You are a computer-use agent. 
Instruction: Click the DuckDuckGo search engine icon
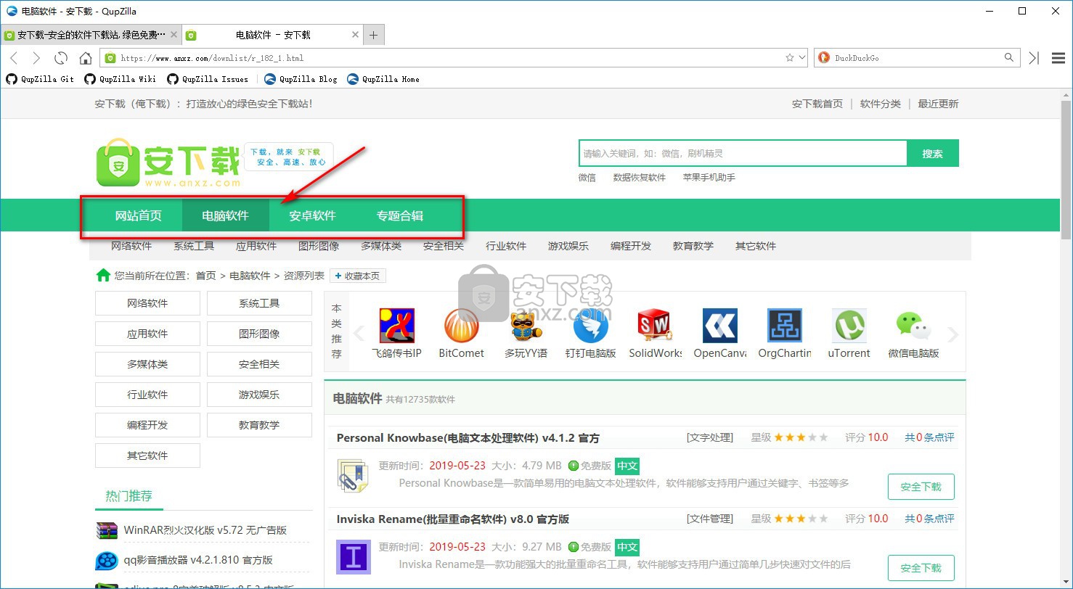pos(823,57)
